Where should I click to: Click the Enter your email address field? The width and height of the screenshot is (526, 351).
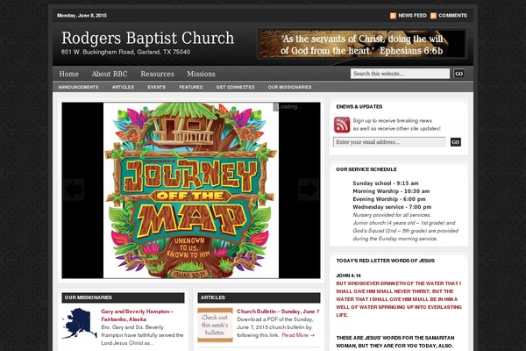389,142
